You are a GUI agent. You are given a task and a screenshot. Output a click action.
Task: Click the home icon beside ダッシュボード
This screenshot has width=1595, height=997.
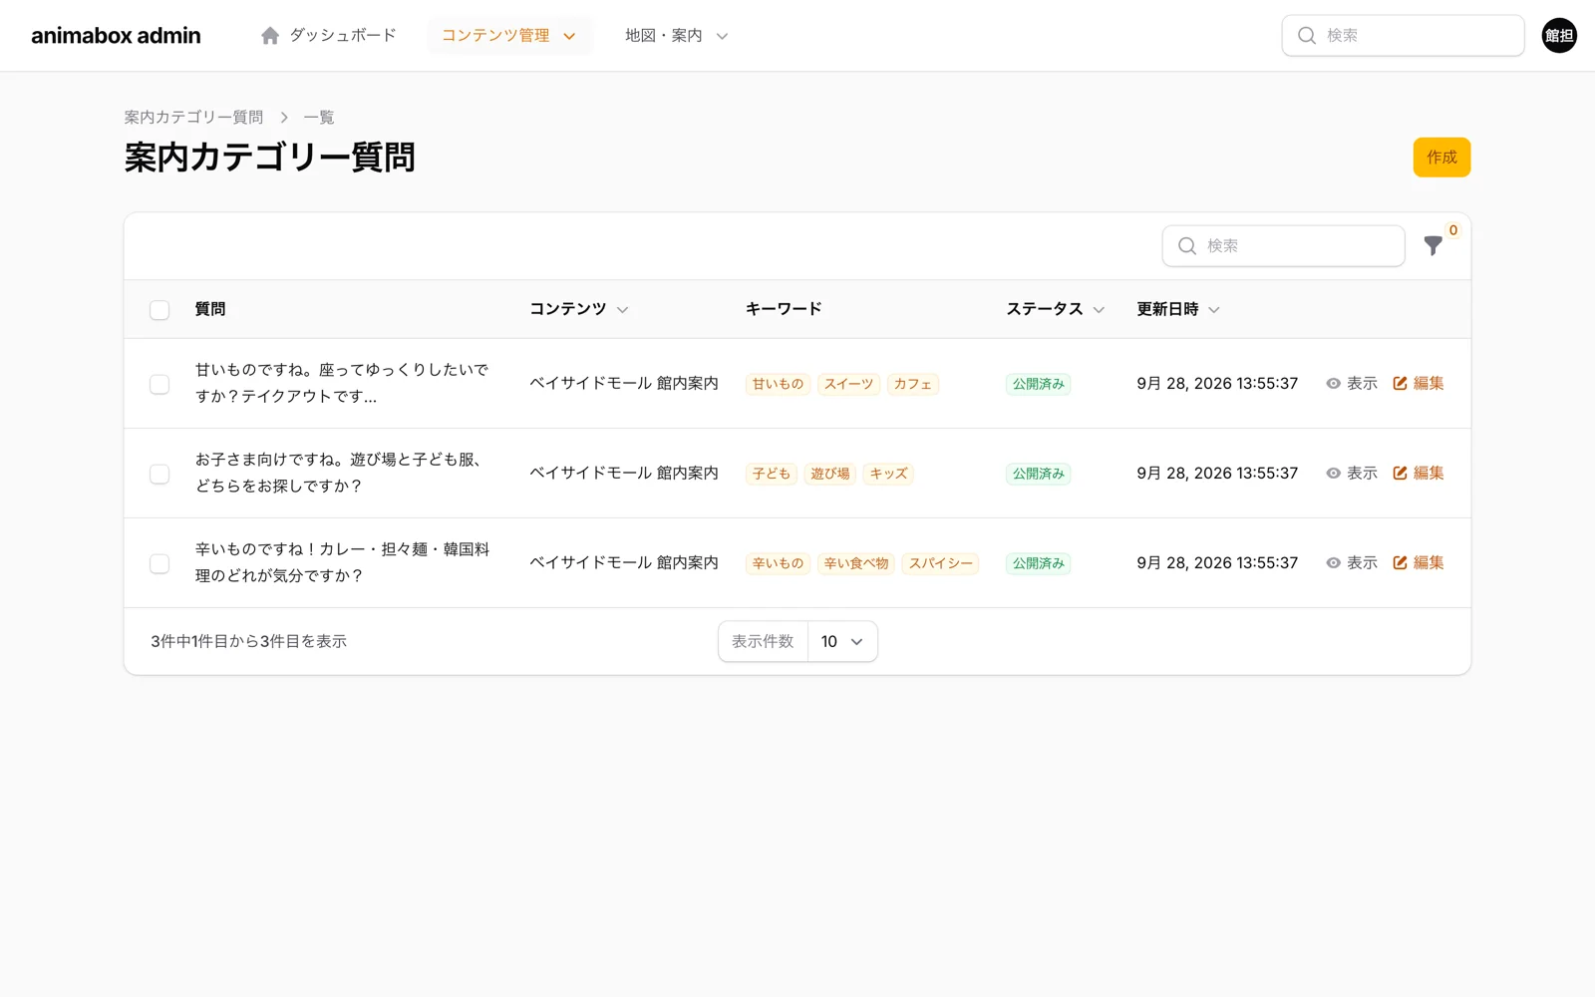point(269,36)
